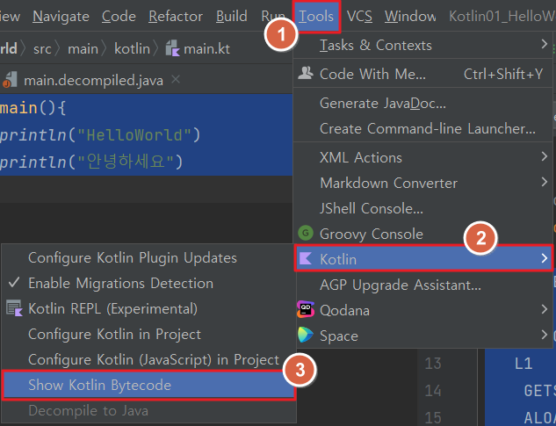The width and height of the screenshot is (556, 426).
Task: Select Create Command-line Launcher
Action: click(422, 129)
